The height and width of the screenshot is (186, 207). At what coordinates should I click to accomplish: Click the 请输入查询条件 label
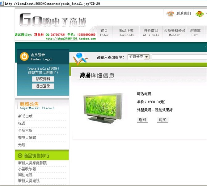(x=111, y=57)
